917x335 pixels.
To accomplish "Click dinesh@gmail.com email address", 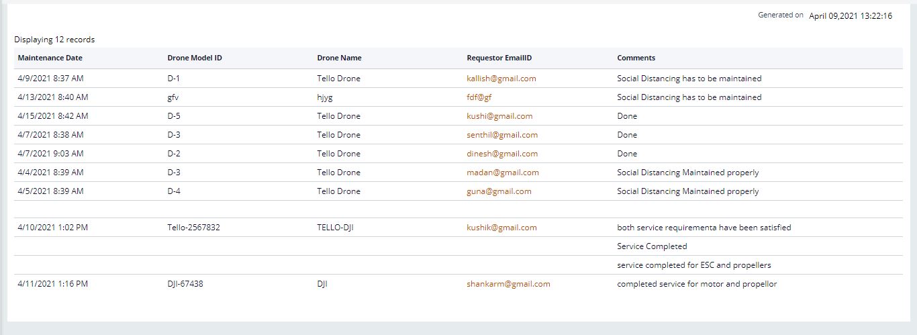I will tap(502, 154).
